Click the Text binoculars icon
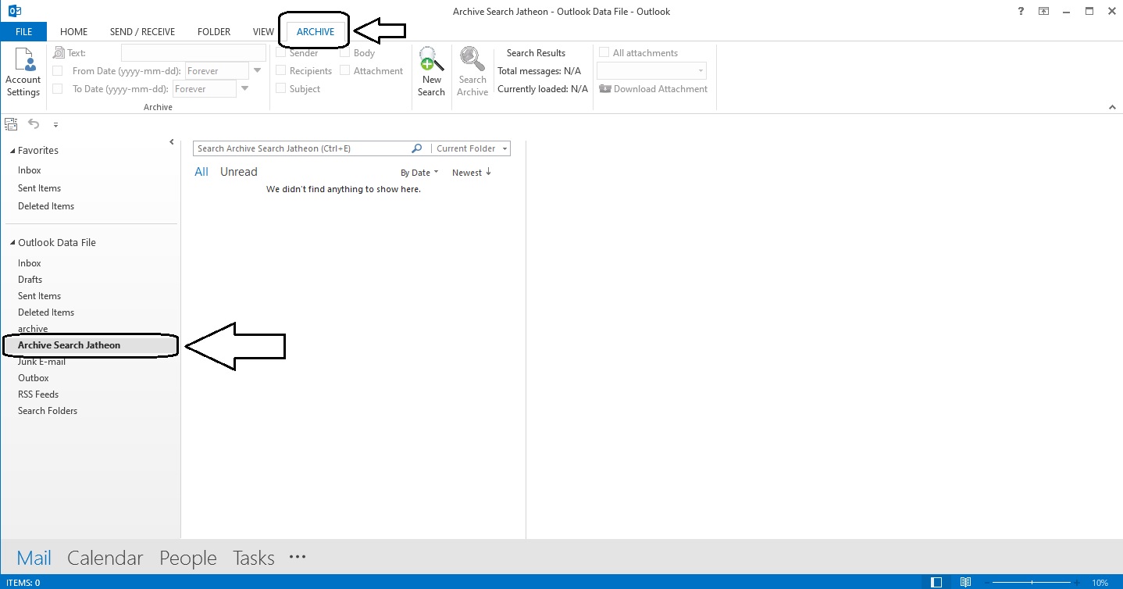The height and width of the screenshot is (589, 1123). click(59, 53)
